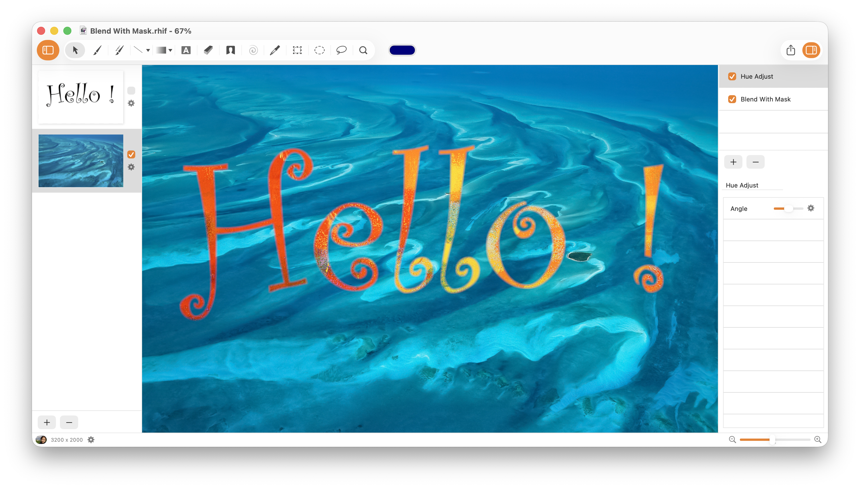Open the dark blue color swatch
This screenshot has width=860, height=489.
click(x=402, y=50)
